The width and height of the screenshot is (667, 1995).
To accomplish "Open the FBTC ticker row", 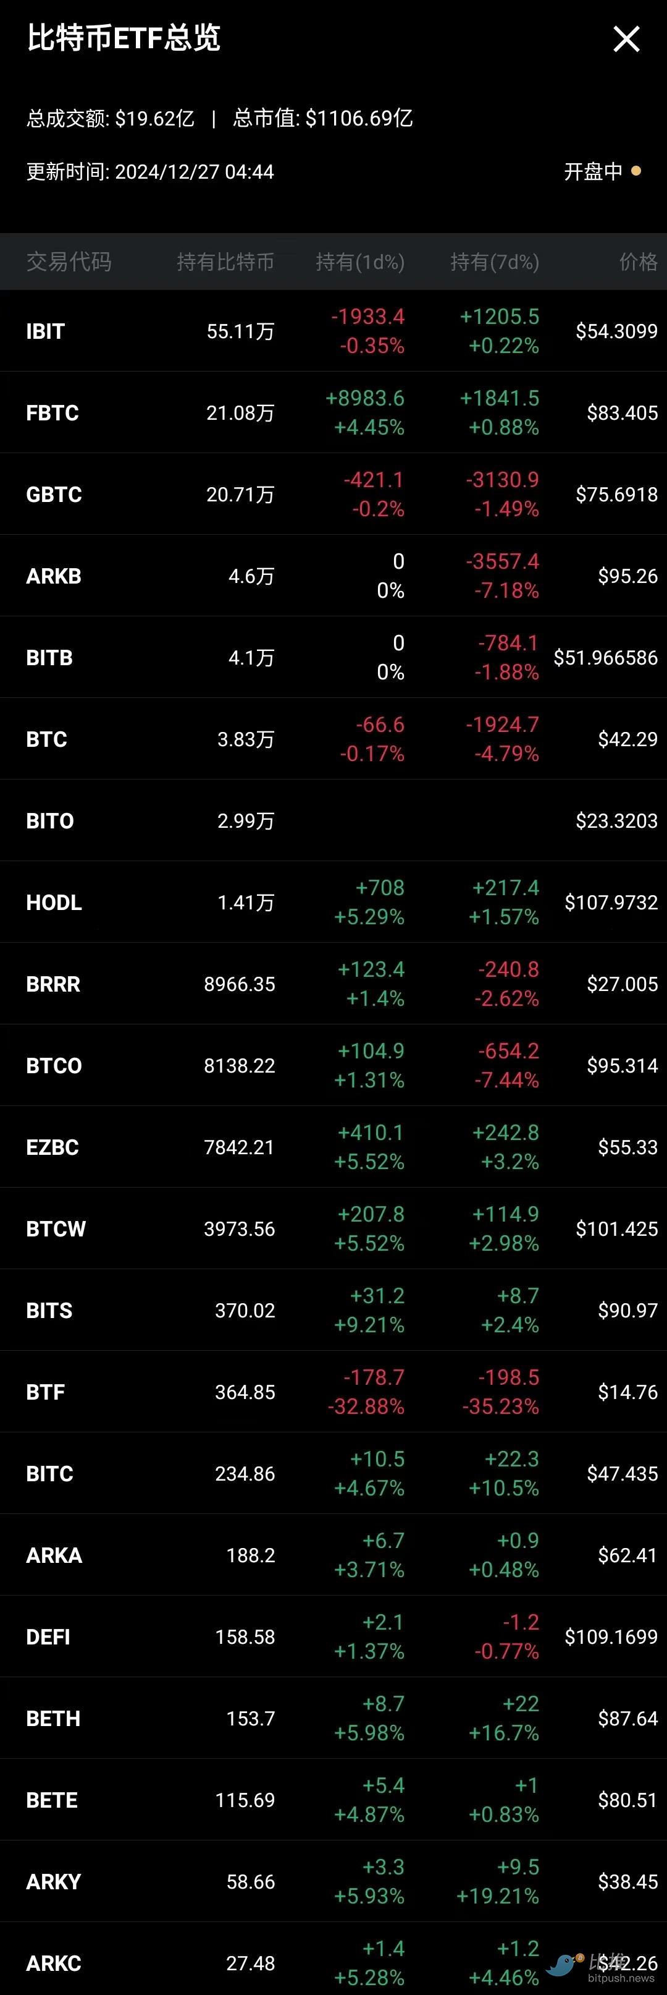I will click(x=52, y=413).
